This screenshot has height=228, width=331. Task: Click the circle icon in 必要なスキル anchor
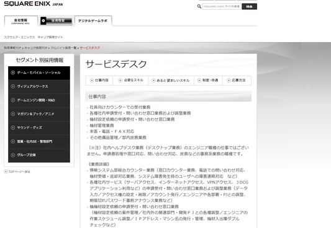(x=120, y=80)
